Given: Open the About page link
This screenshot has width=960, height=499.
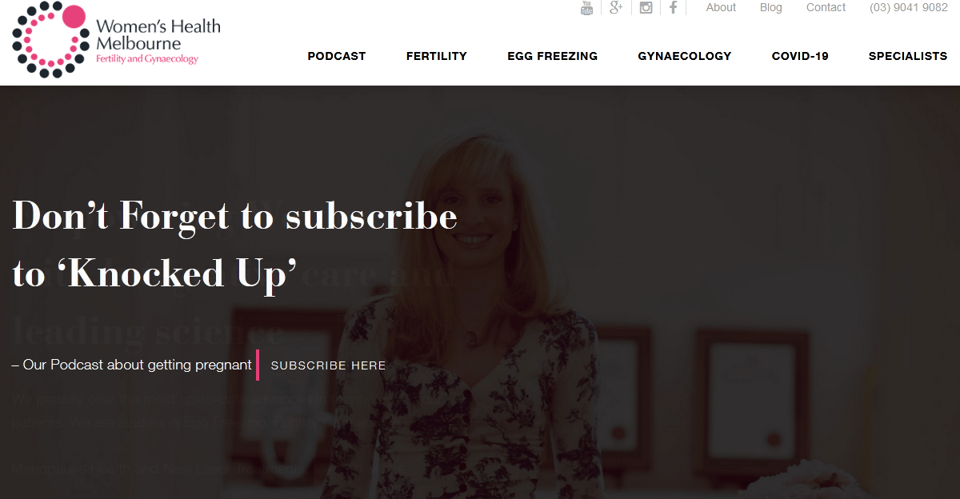Looking at the screenshot, I should [721, 7].
